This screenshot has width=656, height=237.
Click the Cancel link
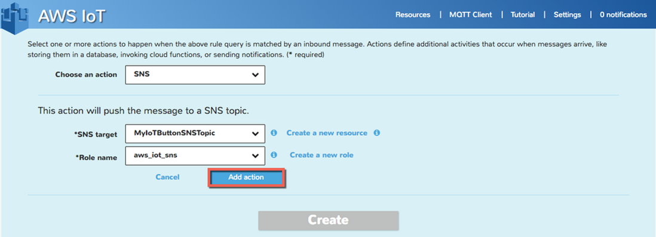(x=167, y=177)
